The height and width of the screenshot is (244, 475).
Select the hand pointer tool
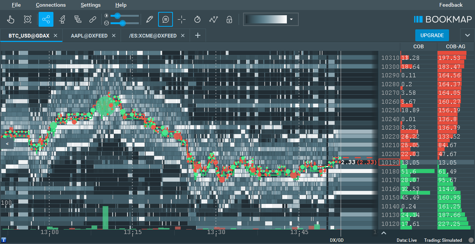(x=10, y=19)
